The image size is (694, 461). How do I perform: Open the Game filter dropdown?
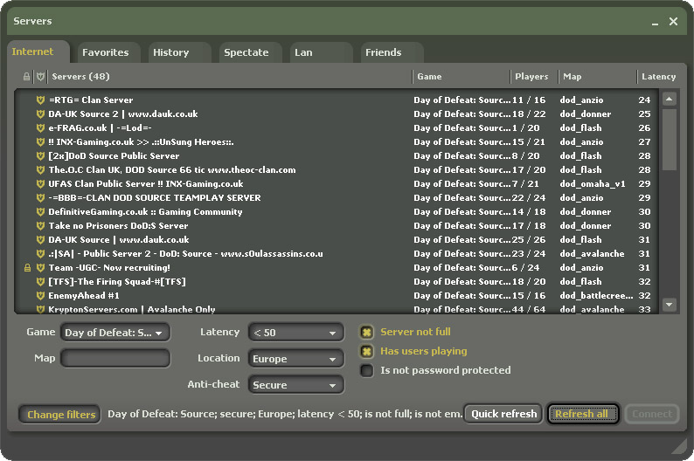115,333
